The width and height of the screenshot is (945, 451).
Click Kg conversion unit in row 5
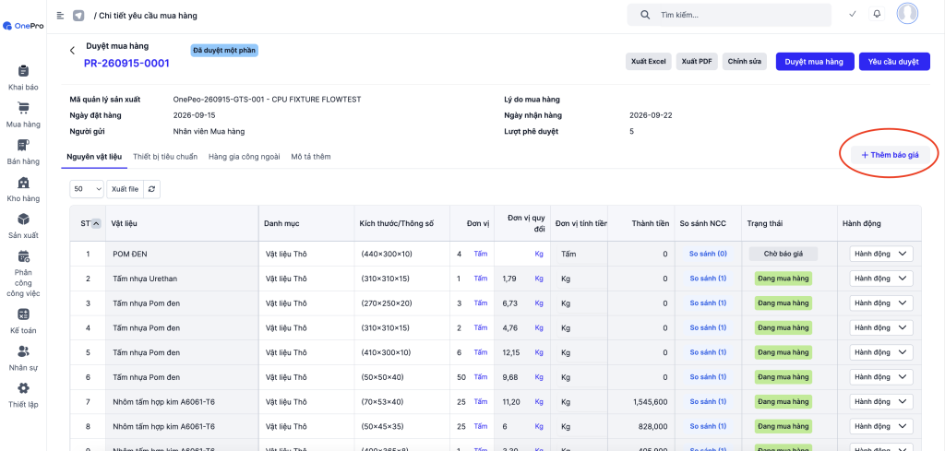coord(539,352)
